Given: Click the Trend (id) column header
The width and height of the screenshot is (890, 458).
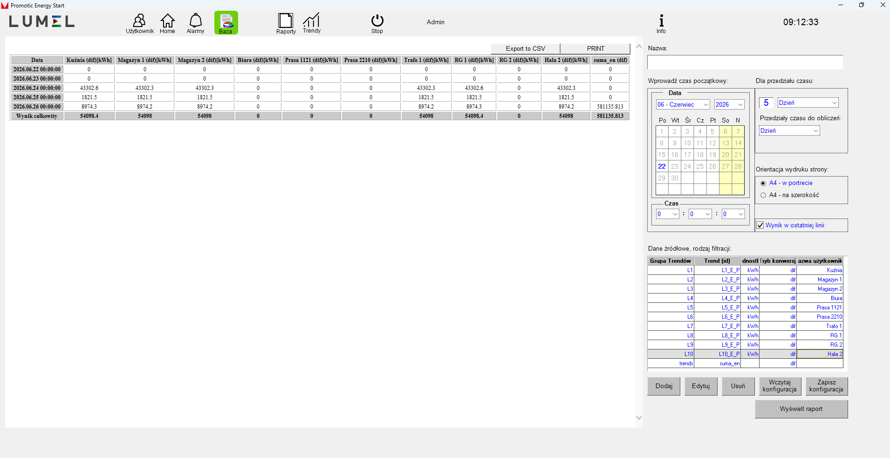Looking at the screenshot, I should 717,261.
